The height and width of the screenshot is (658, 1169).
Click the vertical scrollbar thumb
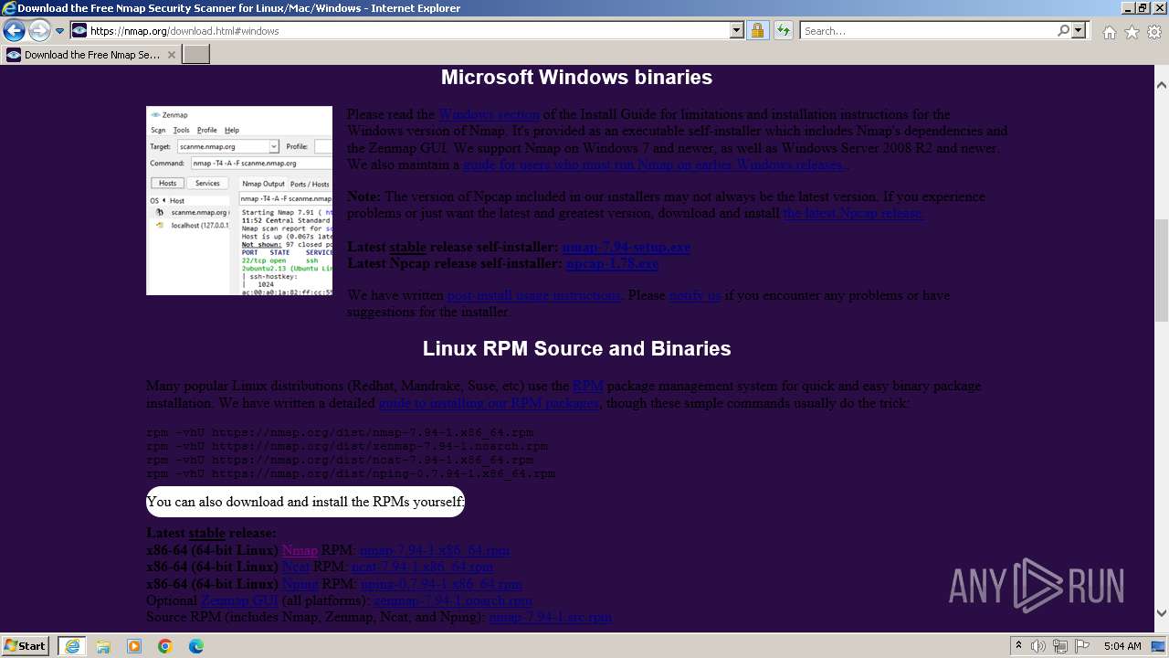point(1162,271)
